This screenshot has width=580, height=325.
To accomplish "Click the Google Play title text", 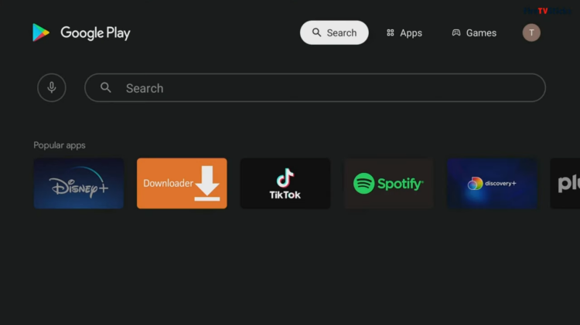I will (x=95, y=33).
